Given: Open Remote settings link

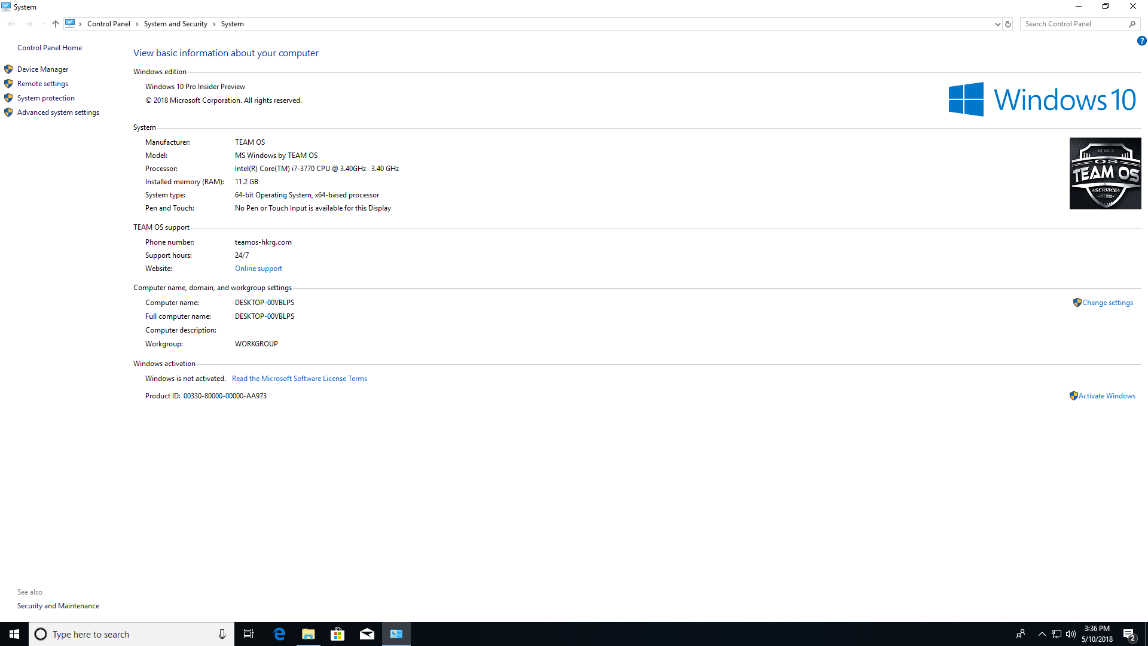Looking at the screenshot, I should point(42,84).
